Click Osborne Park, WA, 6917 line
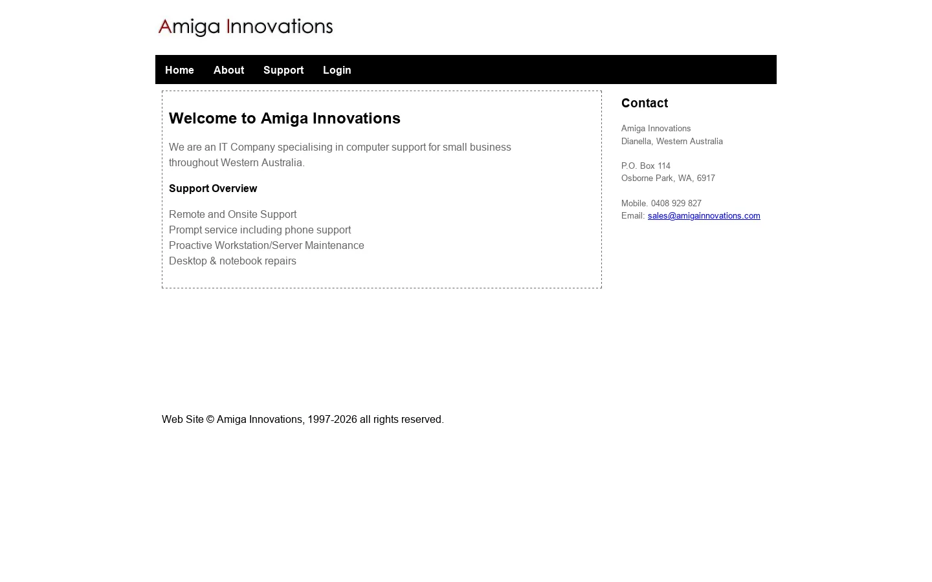 click(668, 178)
